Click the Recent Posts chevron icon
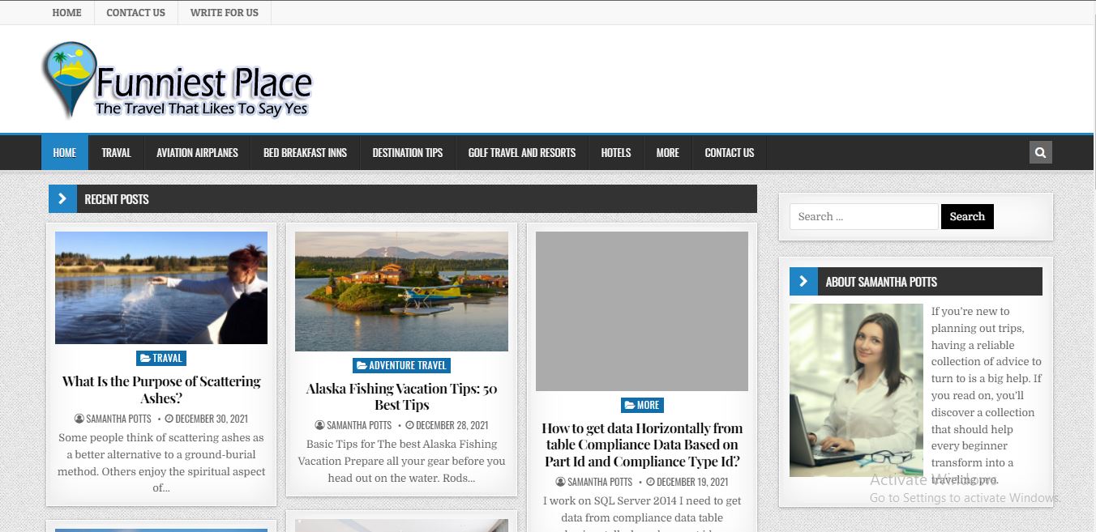Viewport: 1096px width, 532px height. (x=62, y=199)
